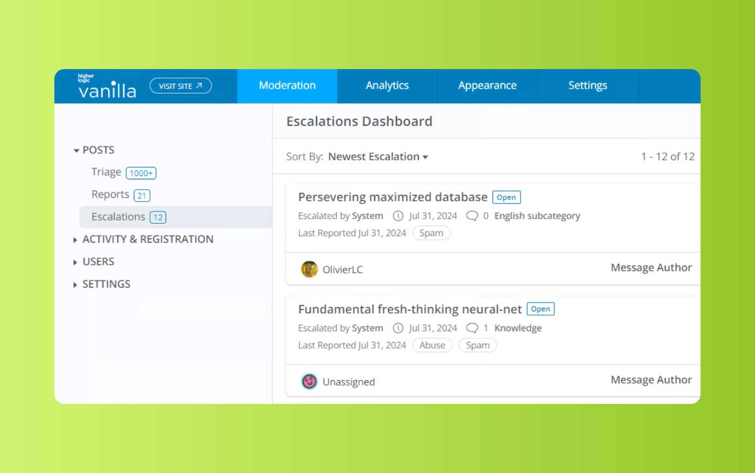
Task: Click the Unassigned assignee label
Action: (x=349, y=382)
